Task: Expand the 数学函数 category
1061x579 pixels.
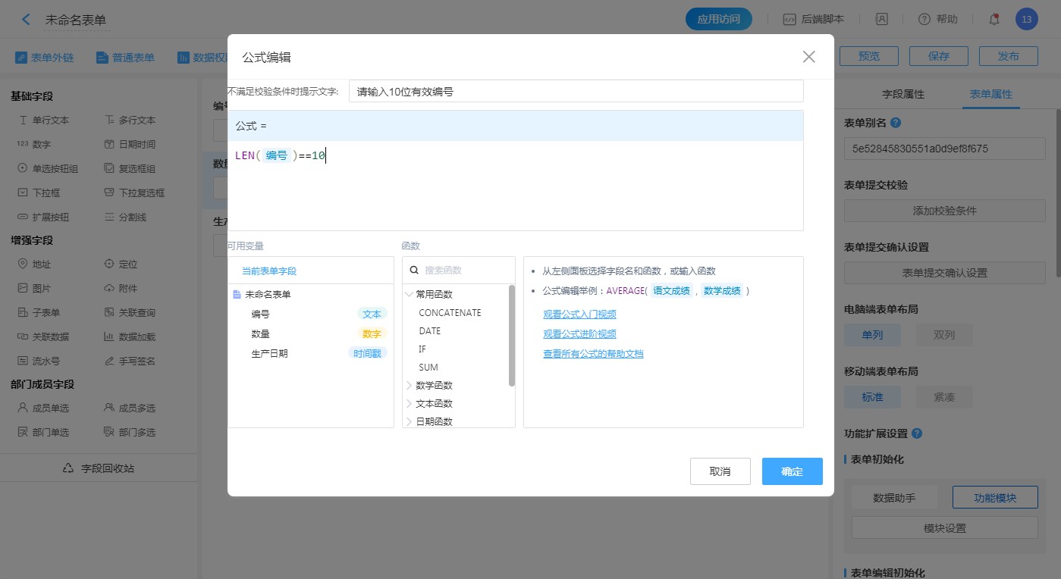Action: [x=410, y=385]
